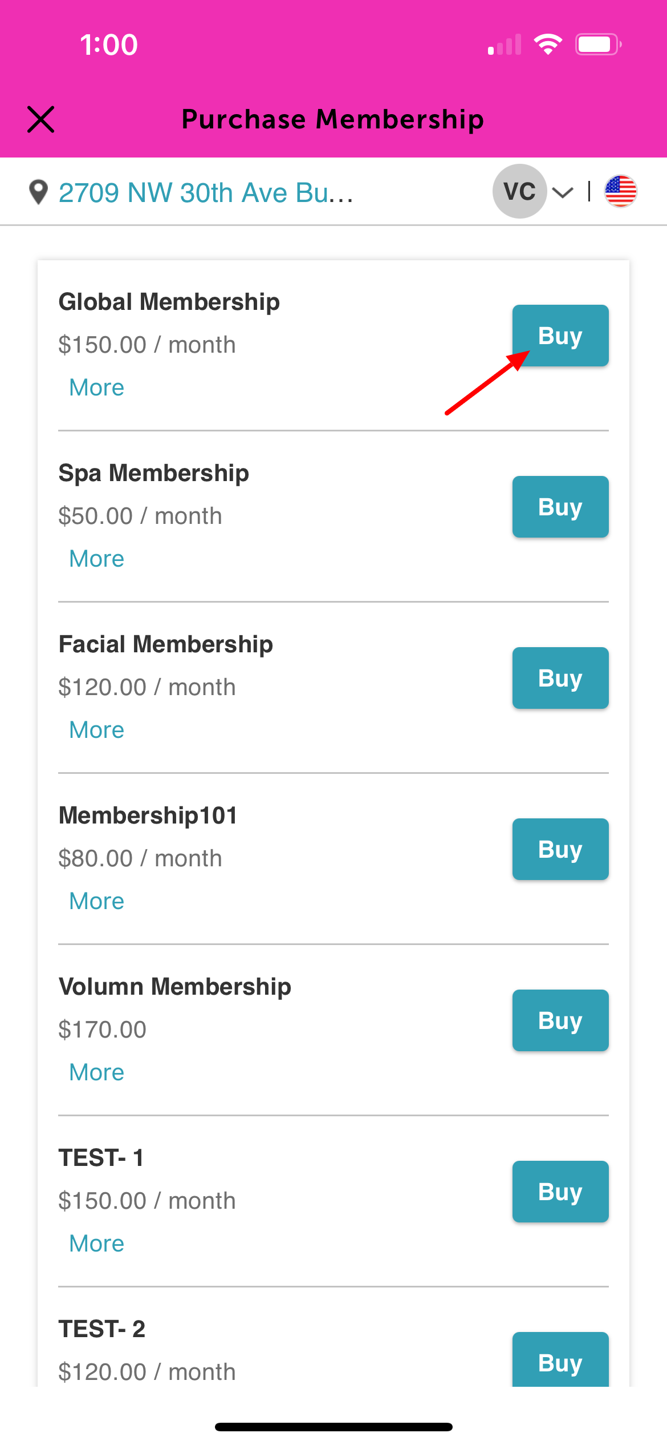Show More details for TEST- 1
667x1445 pixels.
tap(96, 1244)
